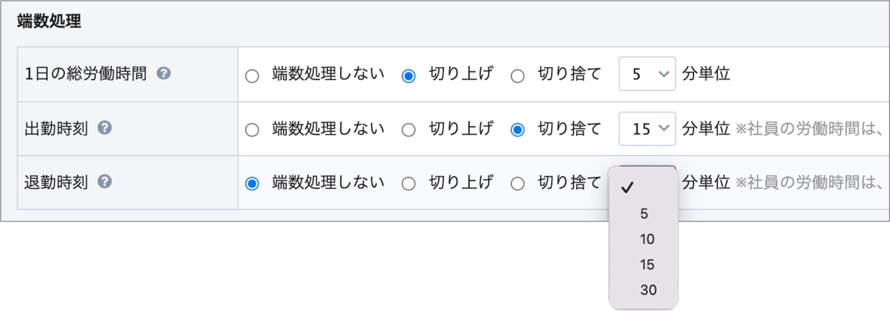Open the help icon beside 出勤時刻

click(x=104, y=128)
